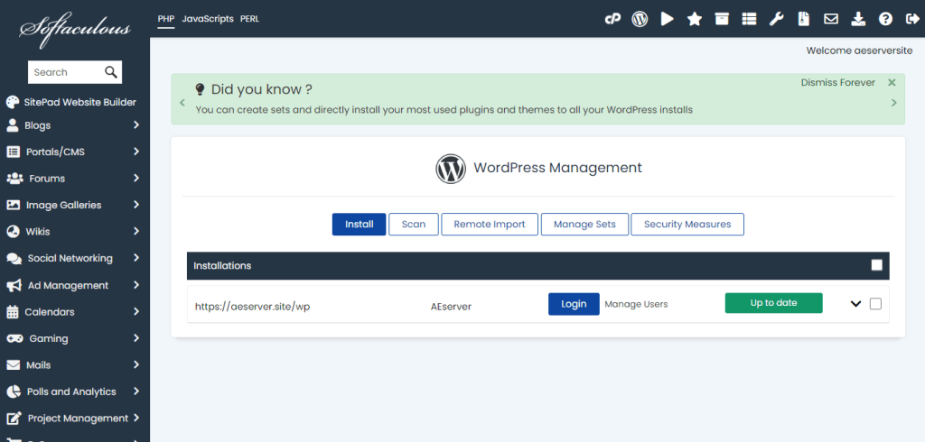925x442 pixels.
Task: Click the Blogs person icon
Action: click(x=13, y=125)
